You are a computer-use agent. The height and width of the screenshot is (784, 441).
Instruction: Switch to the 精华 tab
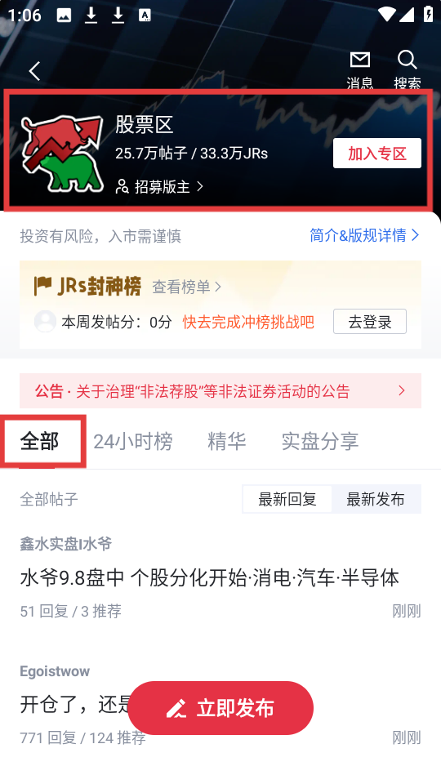coord(226,442)
